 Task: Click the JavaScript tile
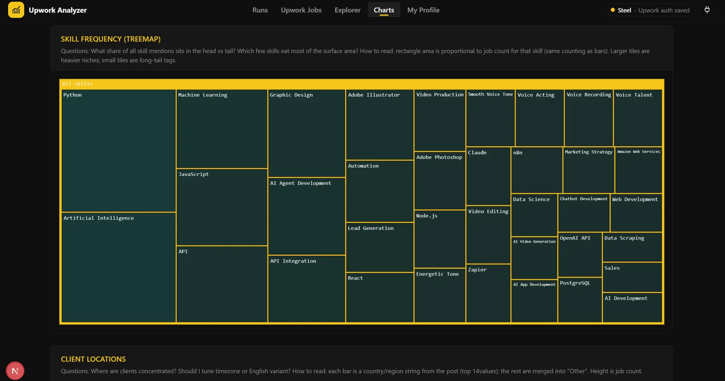tap(222, 207)
